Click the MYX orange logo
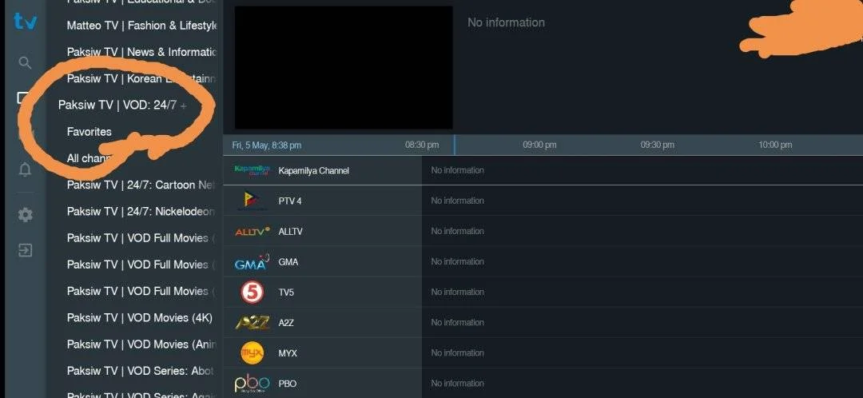Viewport: 863px width, 398px height. (x=252, y=353)
